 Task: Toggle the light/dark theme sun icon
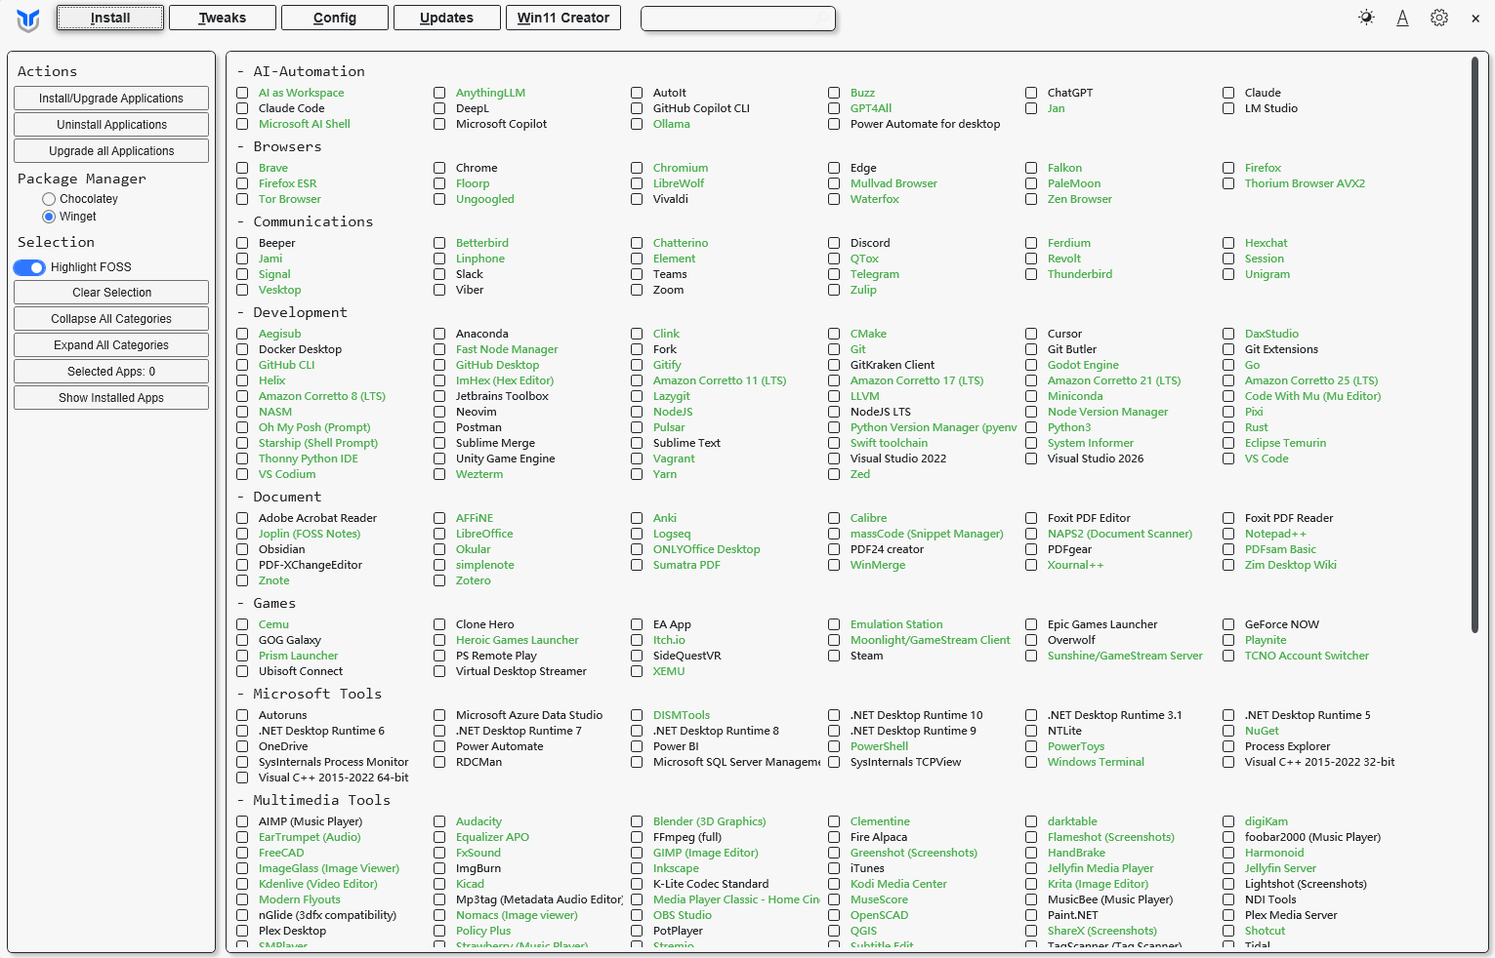[x=1366, y=18]
